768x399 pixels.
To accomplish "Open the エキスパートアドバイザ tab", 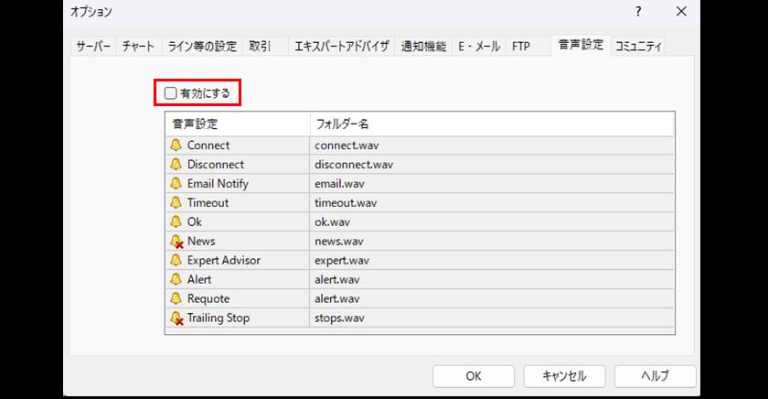I will (342, 47).
